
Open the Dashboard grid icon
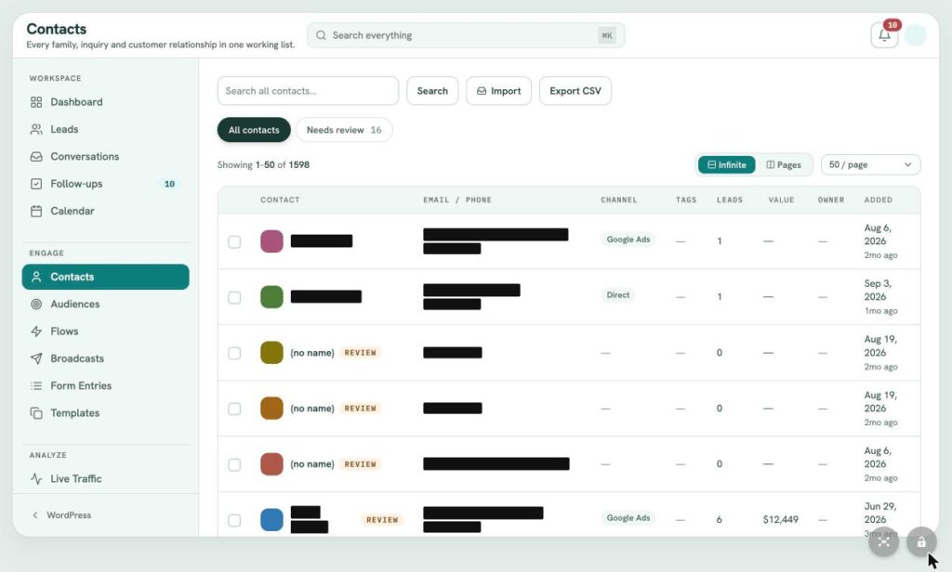(36, 102)
